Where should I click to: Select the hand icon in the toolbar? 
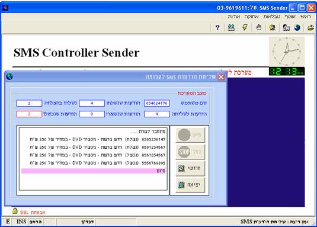[258, 27]
